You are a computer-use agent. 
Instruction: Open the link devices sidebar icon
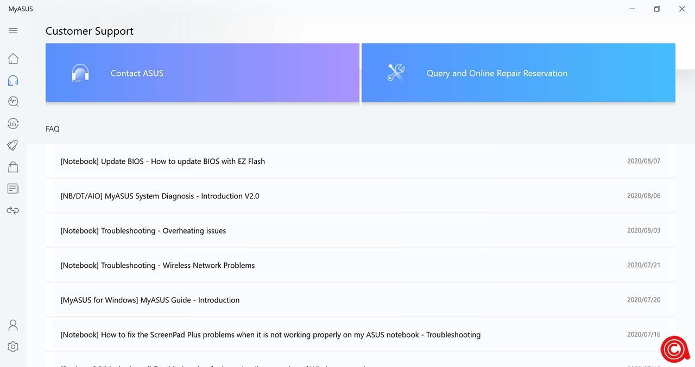13,210
